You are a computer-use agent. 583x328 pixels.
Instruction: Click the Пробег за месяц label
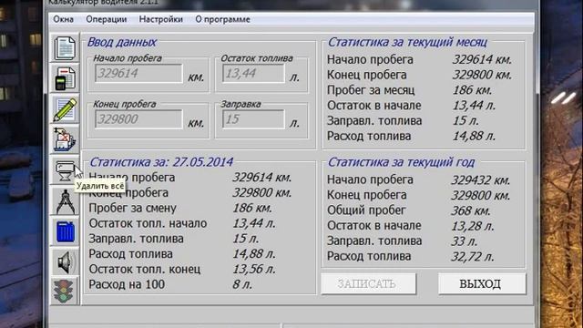click(x=371, y=90)
